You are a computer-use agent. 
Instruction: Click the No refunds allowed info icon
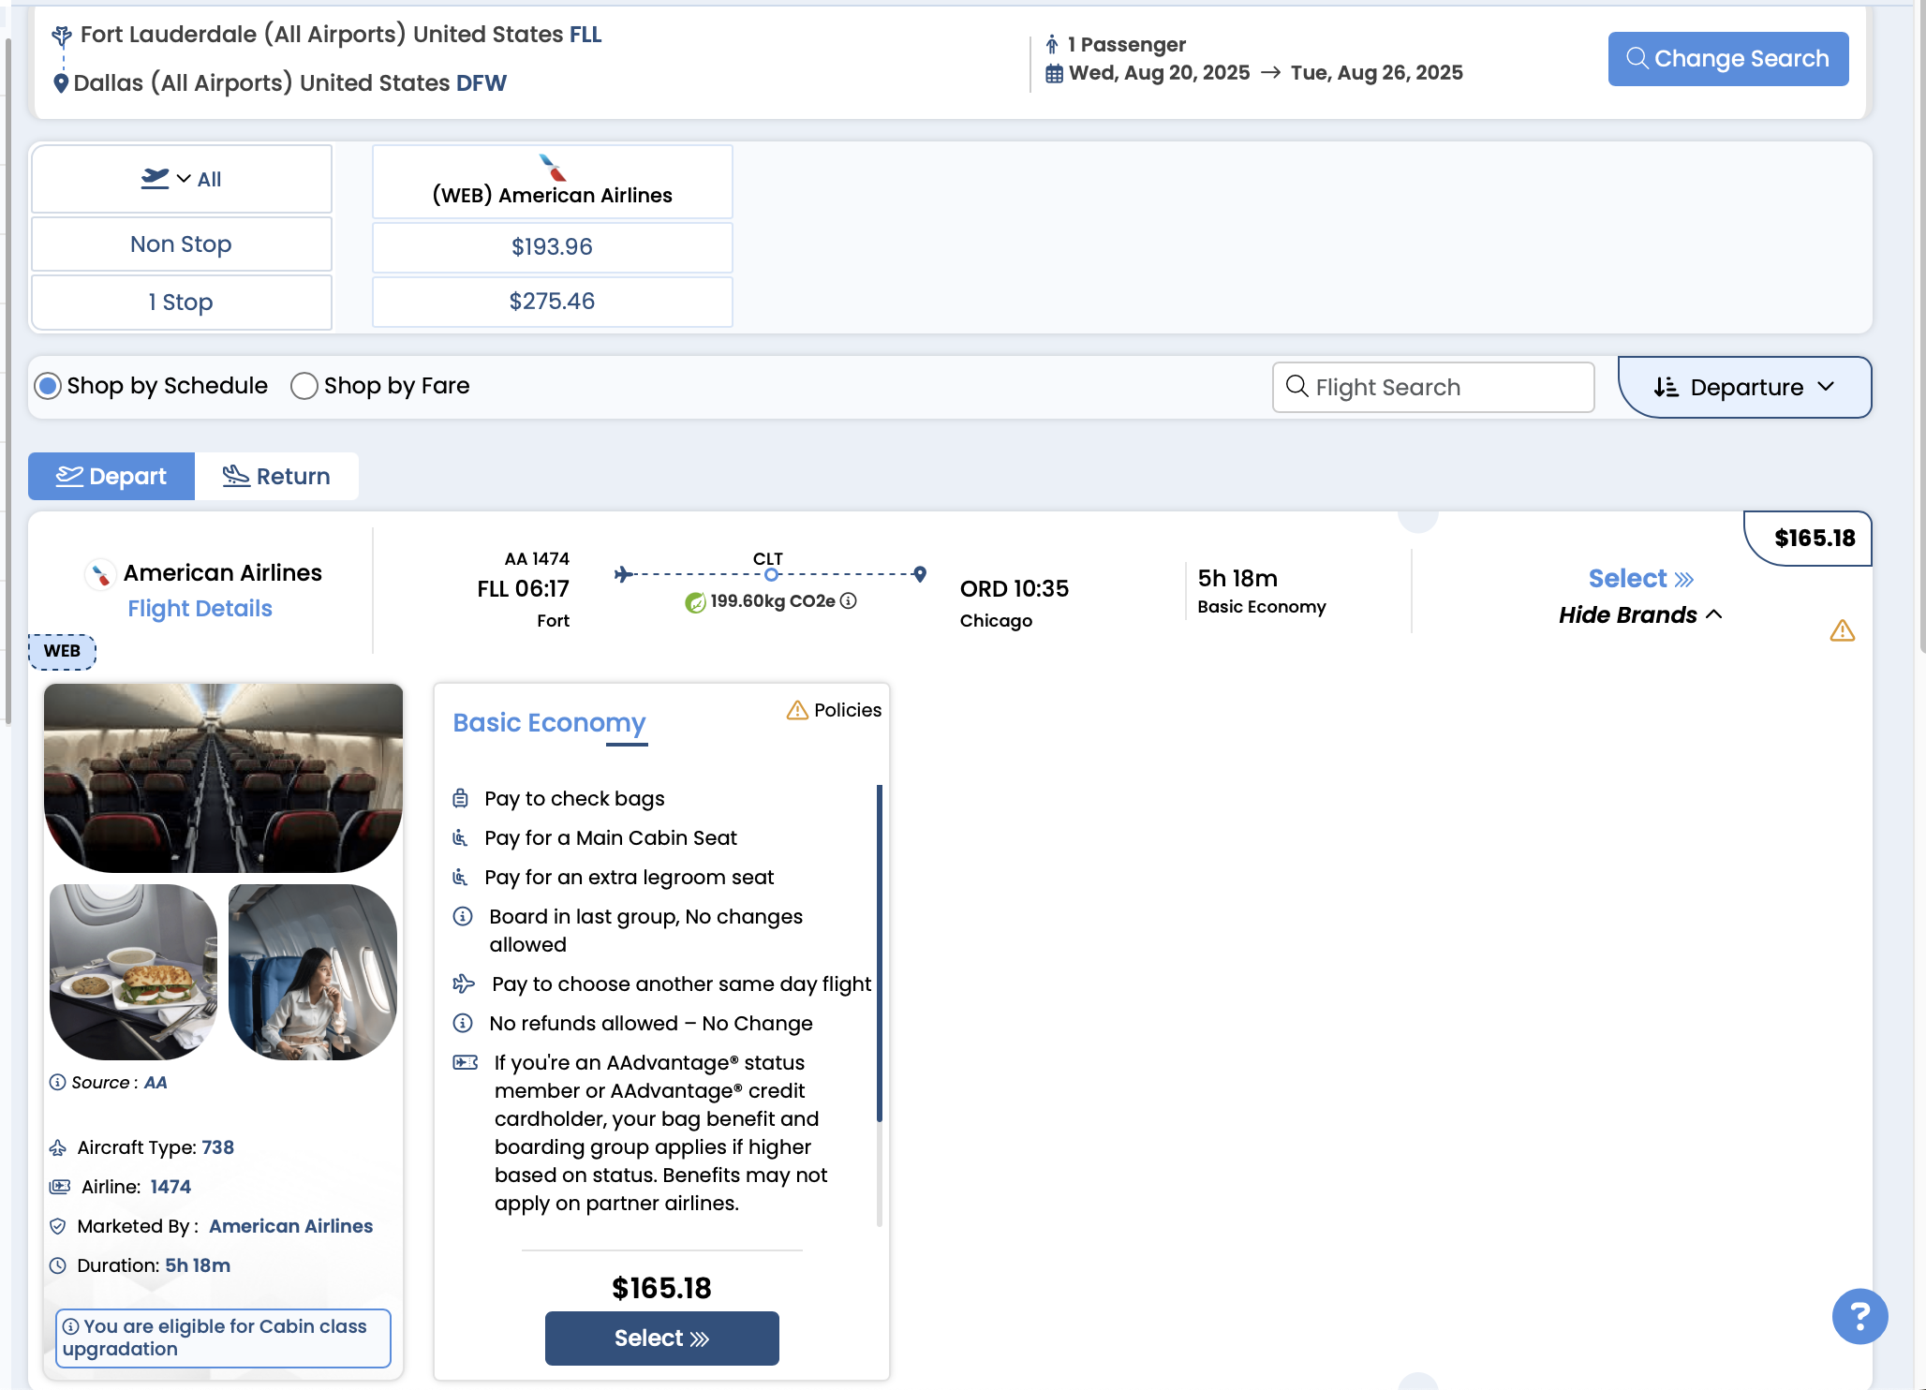[463, 1023]
